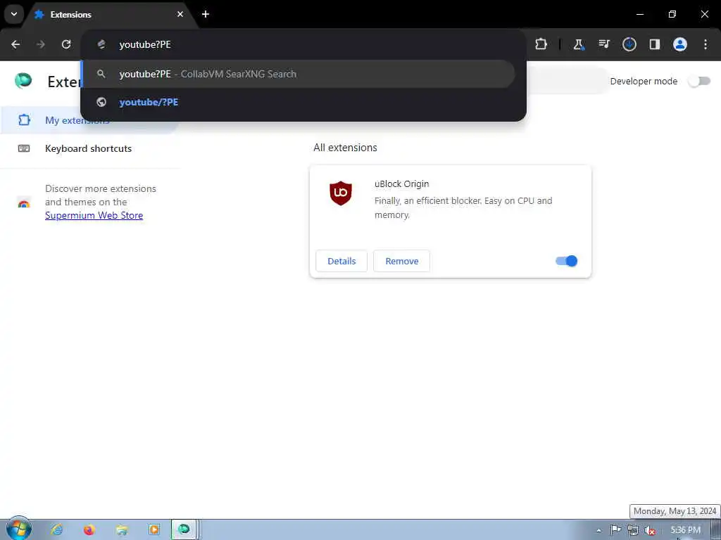This screenshot has height=540, width=721.
Task: Open the muted volume tray icon
Action: (x=650, y=530)
